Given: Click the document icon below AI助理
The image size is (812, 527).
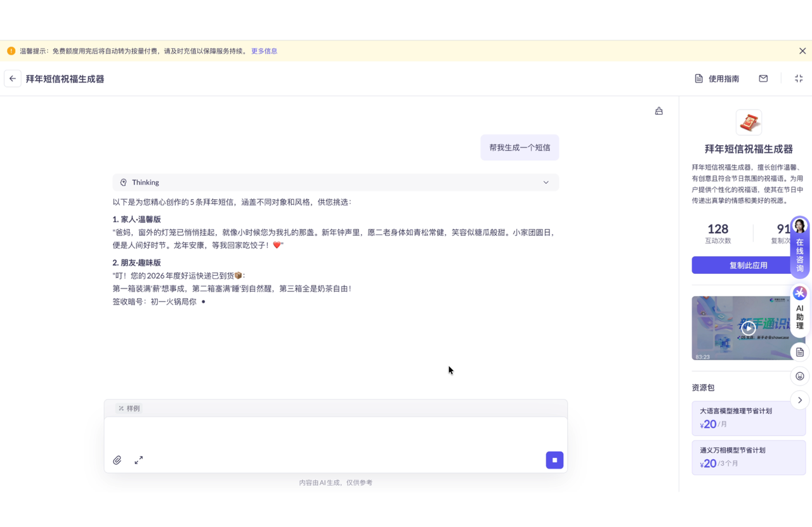Looking at the screenshot, I should [799, 352].
